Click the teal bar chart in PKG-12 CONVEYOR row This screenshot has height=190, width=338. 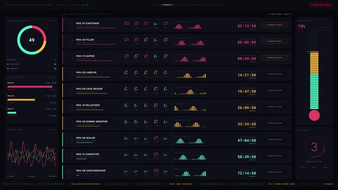point(190,157)
